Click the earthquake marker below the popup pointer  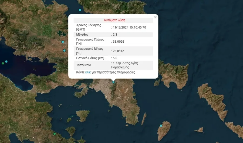click(x=113, y=82)
